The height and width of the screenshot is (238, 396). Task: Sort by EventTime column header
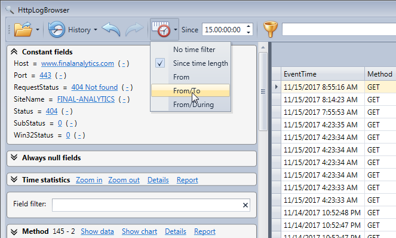tap(323, 74)
